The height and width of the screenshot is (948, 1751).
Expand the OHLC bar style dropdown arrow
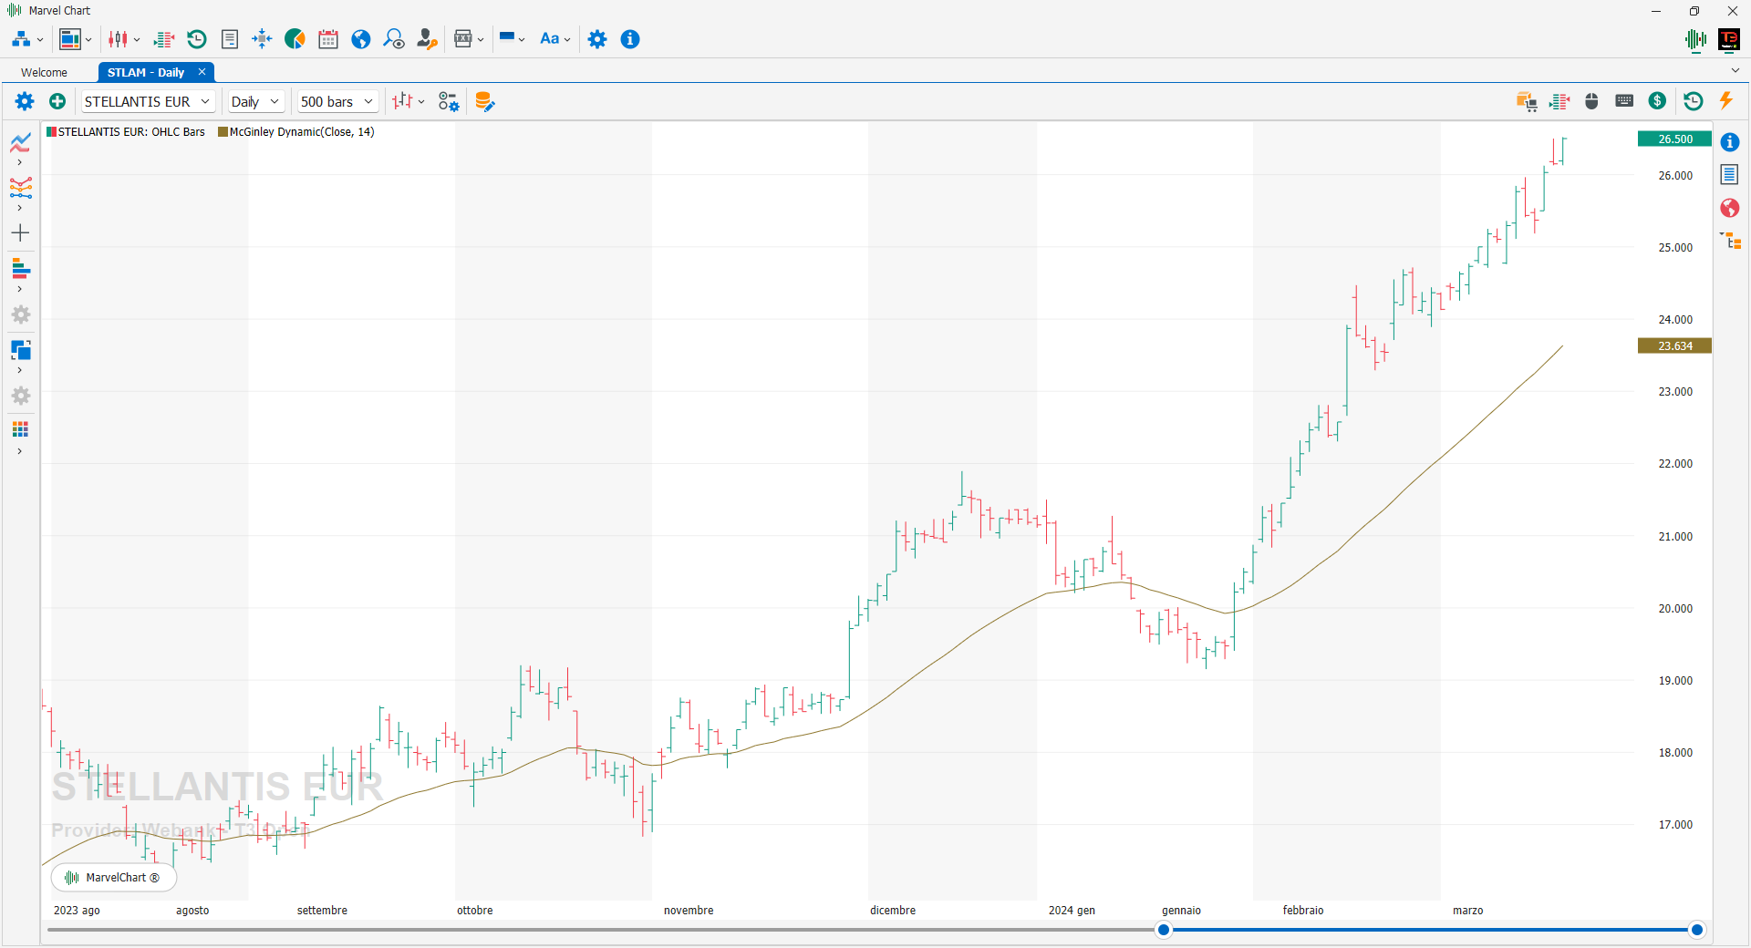coord(421,102)
